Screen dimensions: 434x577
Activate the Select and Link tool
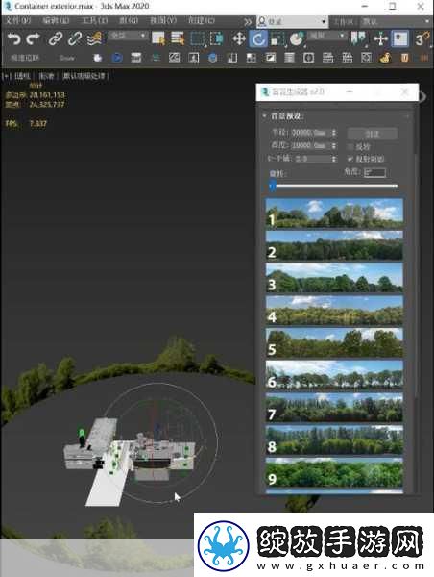[55, 38]
